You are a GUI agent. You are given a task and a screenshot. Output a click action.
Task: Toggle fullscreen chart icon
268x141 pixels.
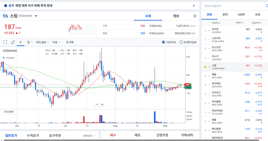pyautogui.click(x=5, y=42)
